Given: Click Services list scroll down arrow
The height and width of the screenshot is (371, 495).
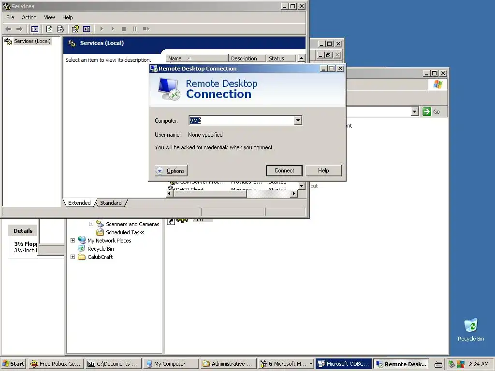Looking at the screenshot, I should tap(302, 186).
